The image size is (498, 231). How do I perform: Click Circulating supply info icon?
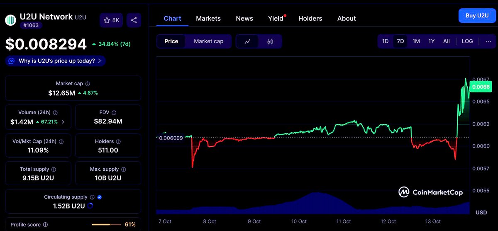[x=92, y=197]
